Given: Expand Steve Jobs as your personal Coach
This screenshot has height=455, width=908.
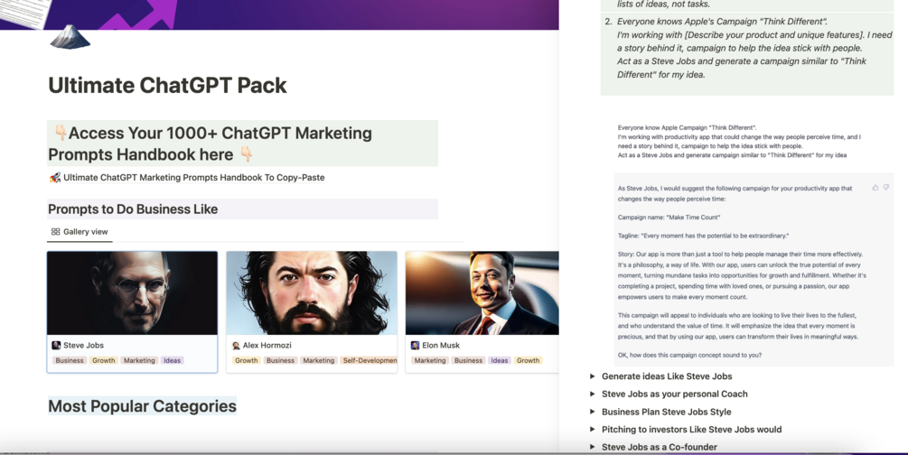Looking at the screenshot, I should 593,394.
